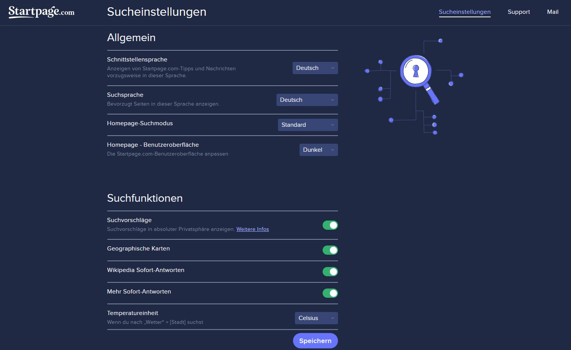The width and height of the screenshot is (571, 350).
Task: Disable the Suchvorschläge toggle
Action: (330, 225)
